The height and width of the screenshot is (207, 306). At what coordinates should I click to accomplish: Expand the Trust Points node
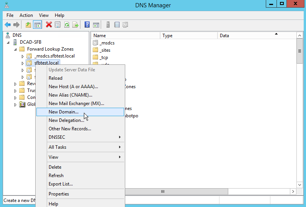tap(15, 91)
